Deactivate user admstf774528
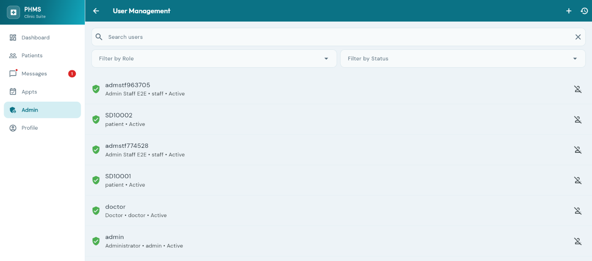Image resolution: width=592 pixels, height=261 pixels. [578, 150]
